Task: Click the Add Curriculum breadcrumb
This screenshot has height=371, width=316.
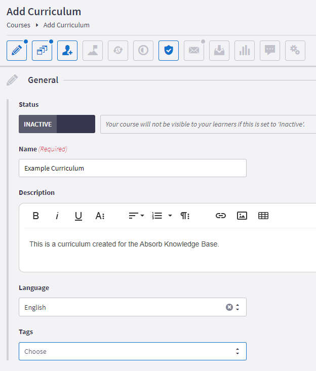Action: [66, 25]
